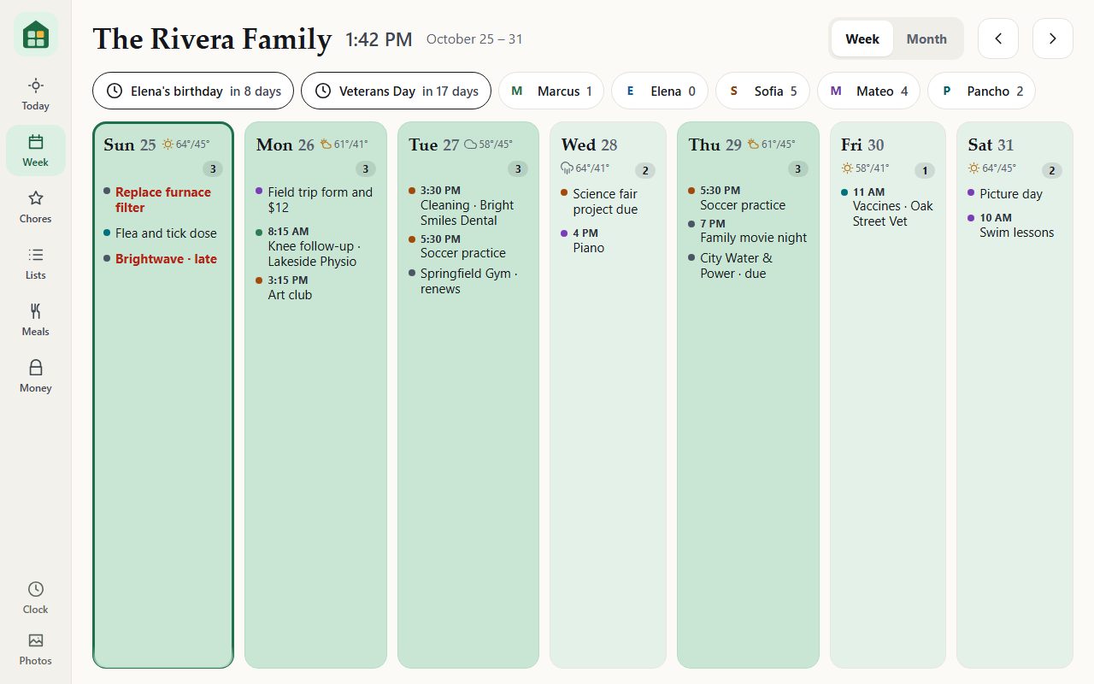1094x684 pixels.
Task: Select the Fri 30 day column
Action: (x=887, y=394)
